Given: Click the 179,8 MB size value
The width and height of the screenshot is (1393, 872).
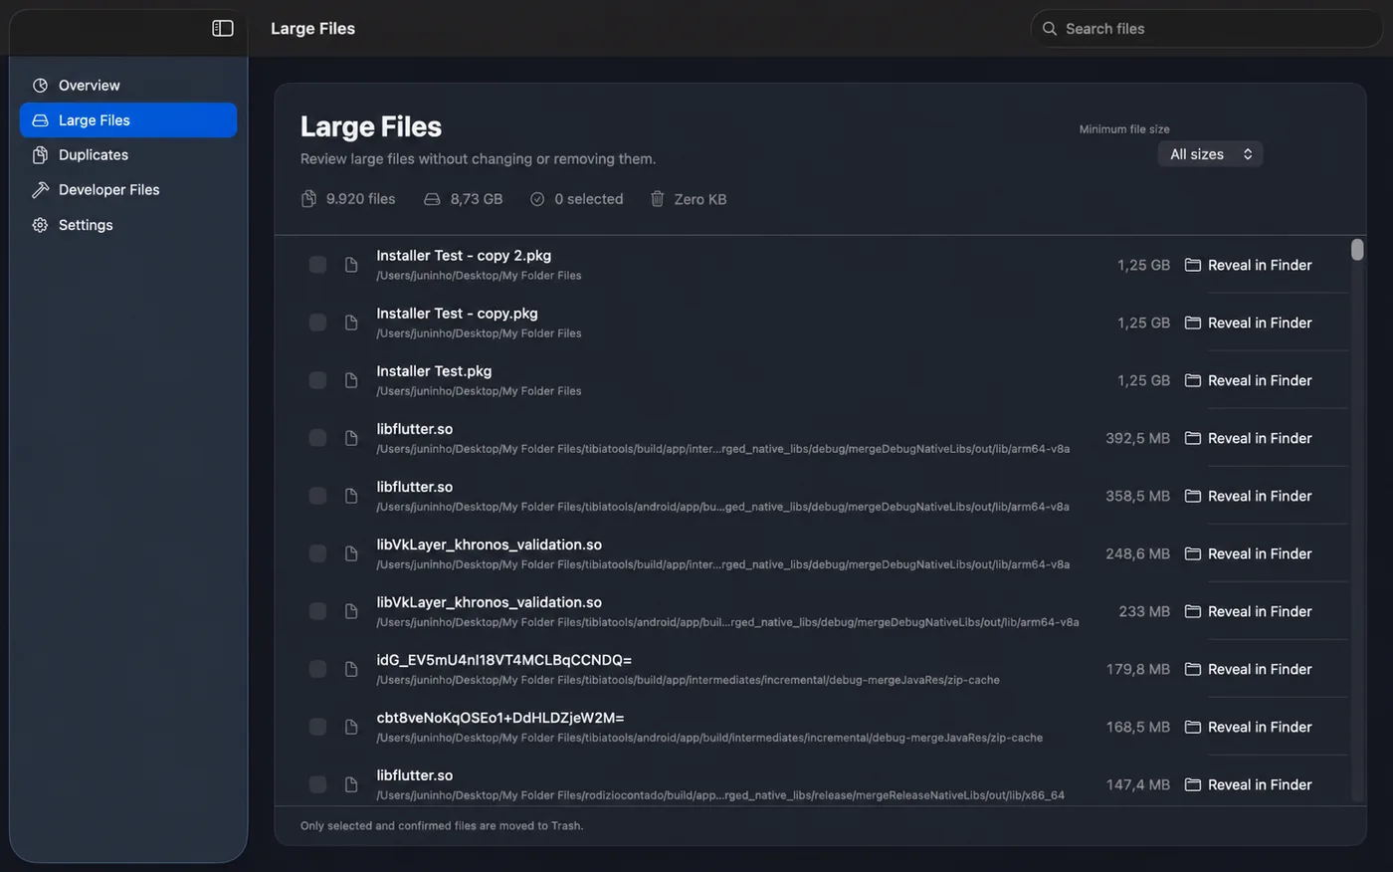Looking at the screenshot, I should (x=1138, y=669).
